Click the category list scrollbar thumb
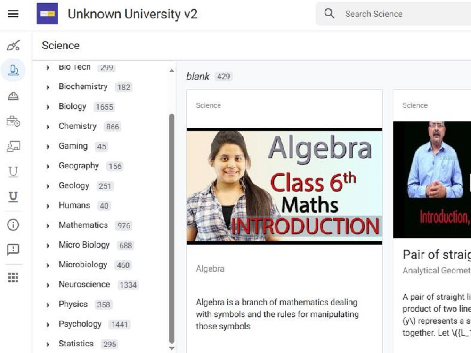Viewport: 471px width, 353px height. pos(171,228)
